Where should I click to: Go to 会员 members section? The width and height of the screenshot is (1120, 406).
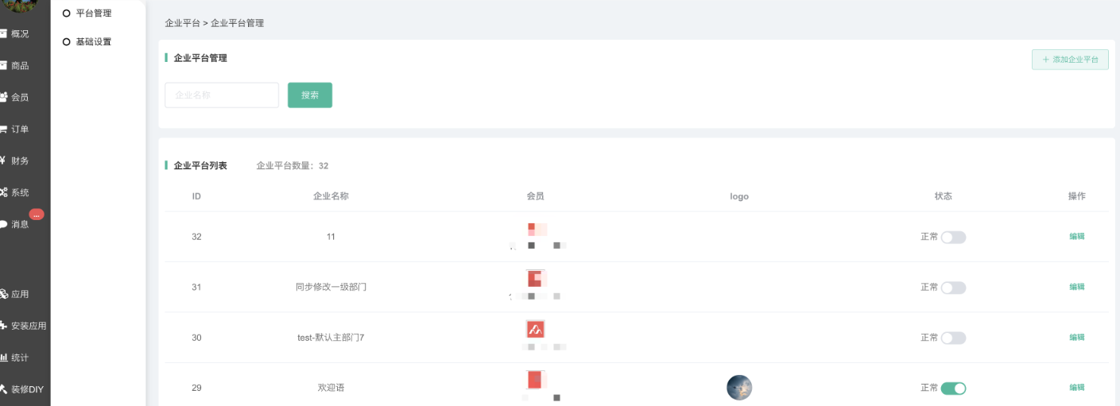click(16, 98)
